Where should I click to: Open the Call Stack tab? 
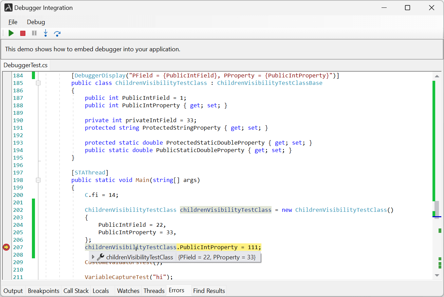pos(76,291)
